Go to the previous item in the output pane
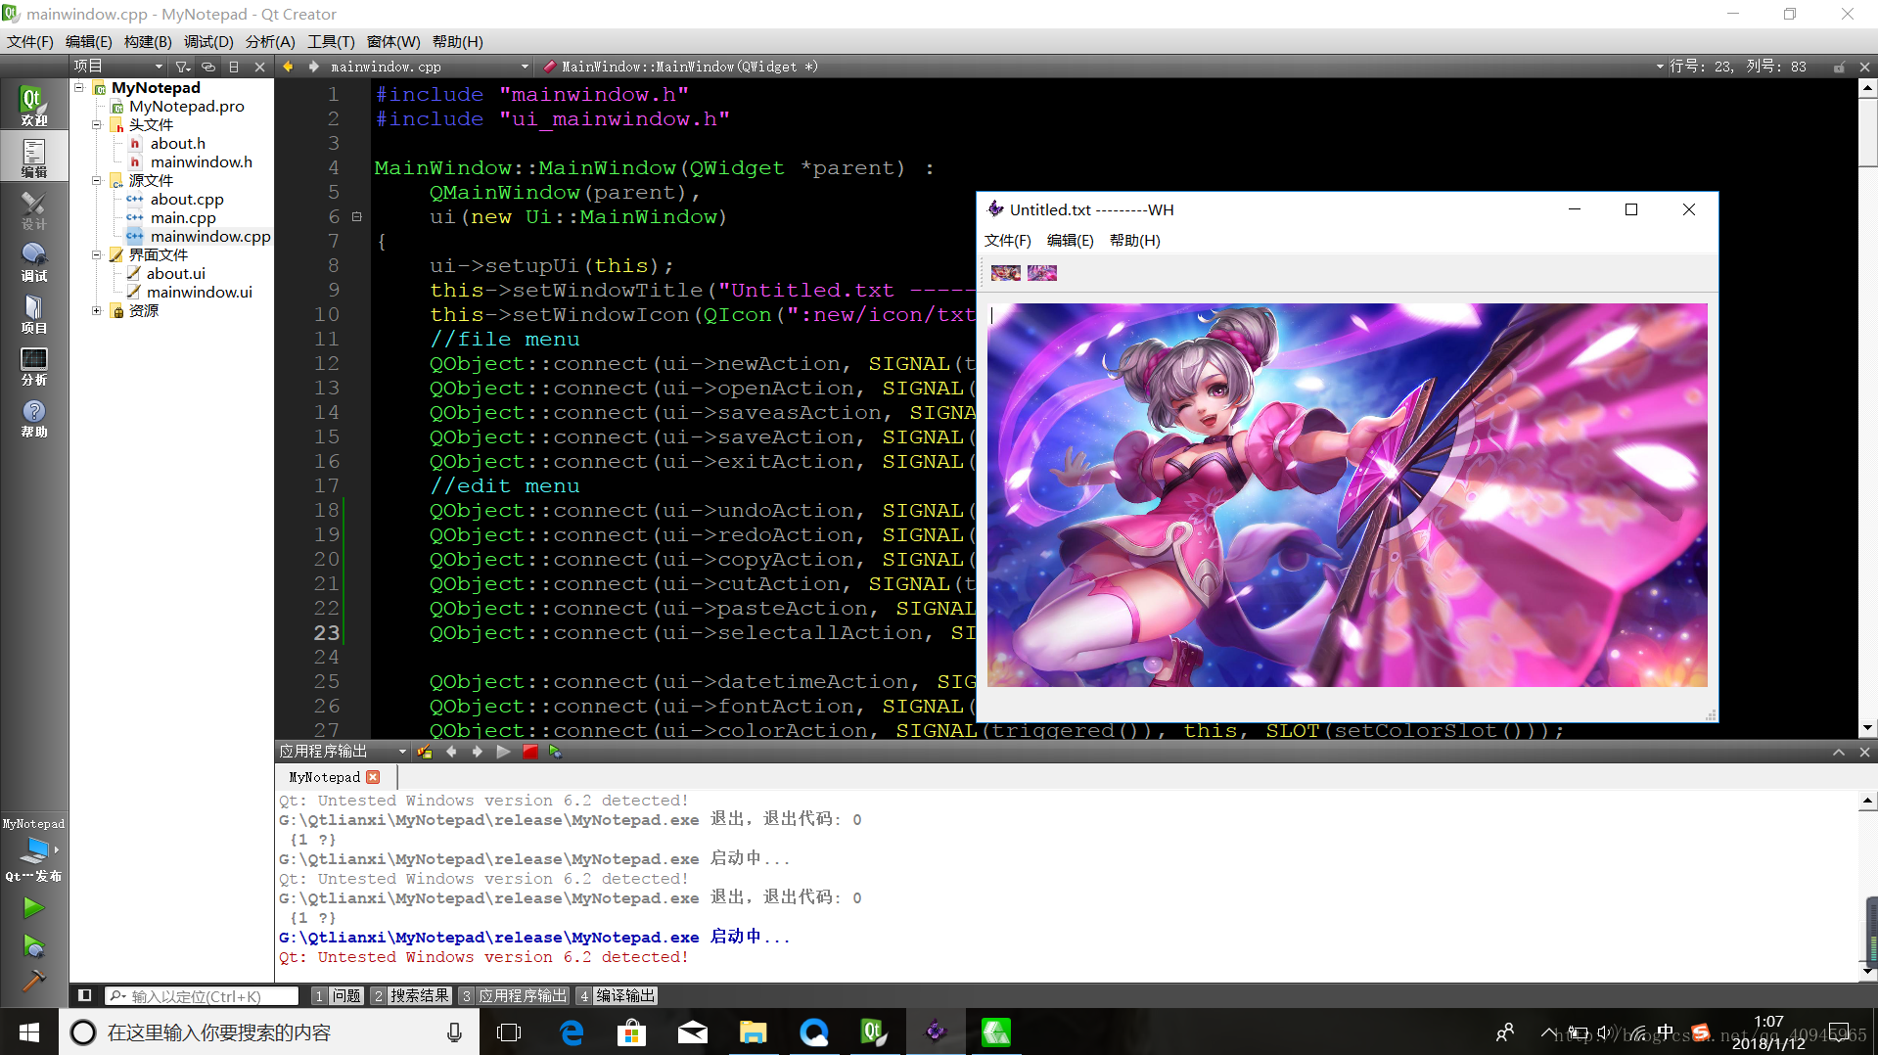The height and width of the screenshot is (1055, 1878). [451, 752]
